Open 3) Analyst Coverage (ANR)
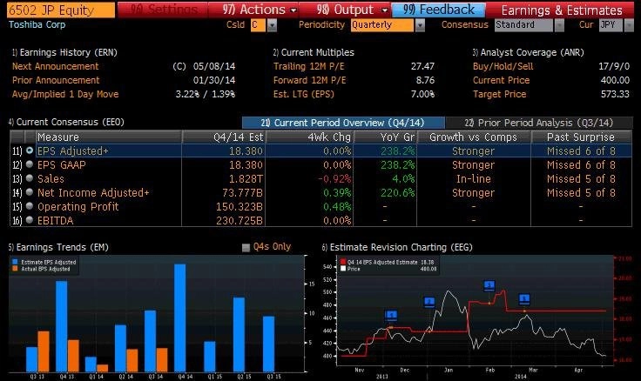Screen dimensions: 641x381 click(528, 52)
